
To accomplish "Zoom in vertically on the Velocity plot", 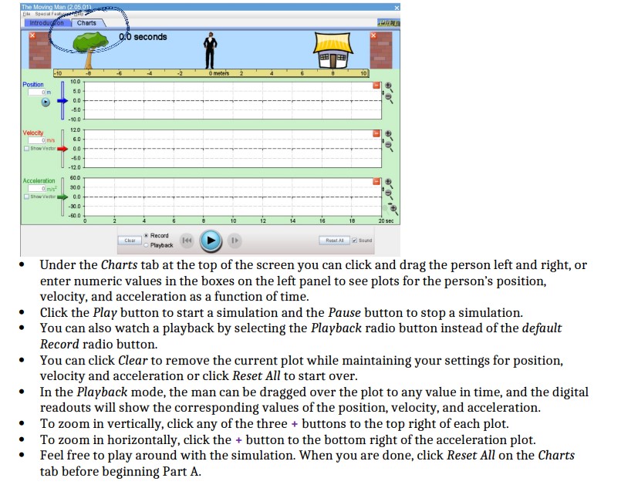I will tap(387, 132).
